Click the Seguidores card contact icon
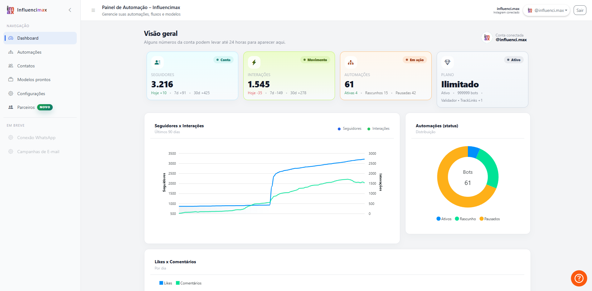 [158, 62]
